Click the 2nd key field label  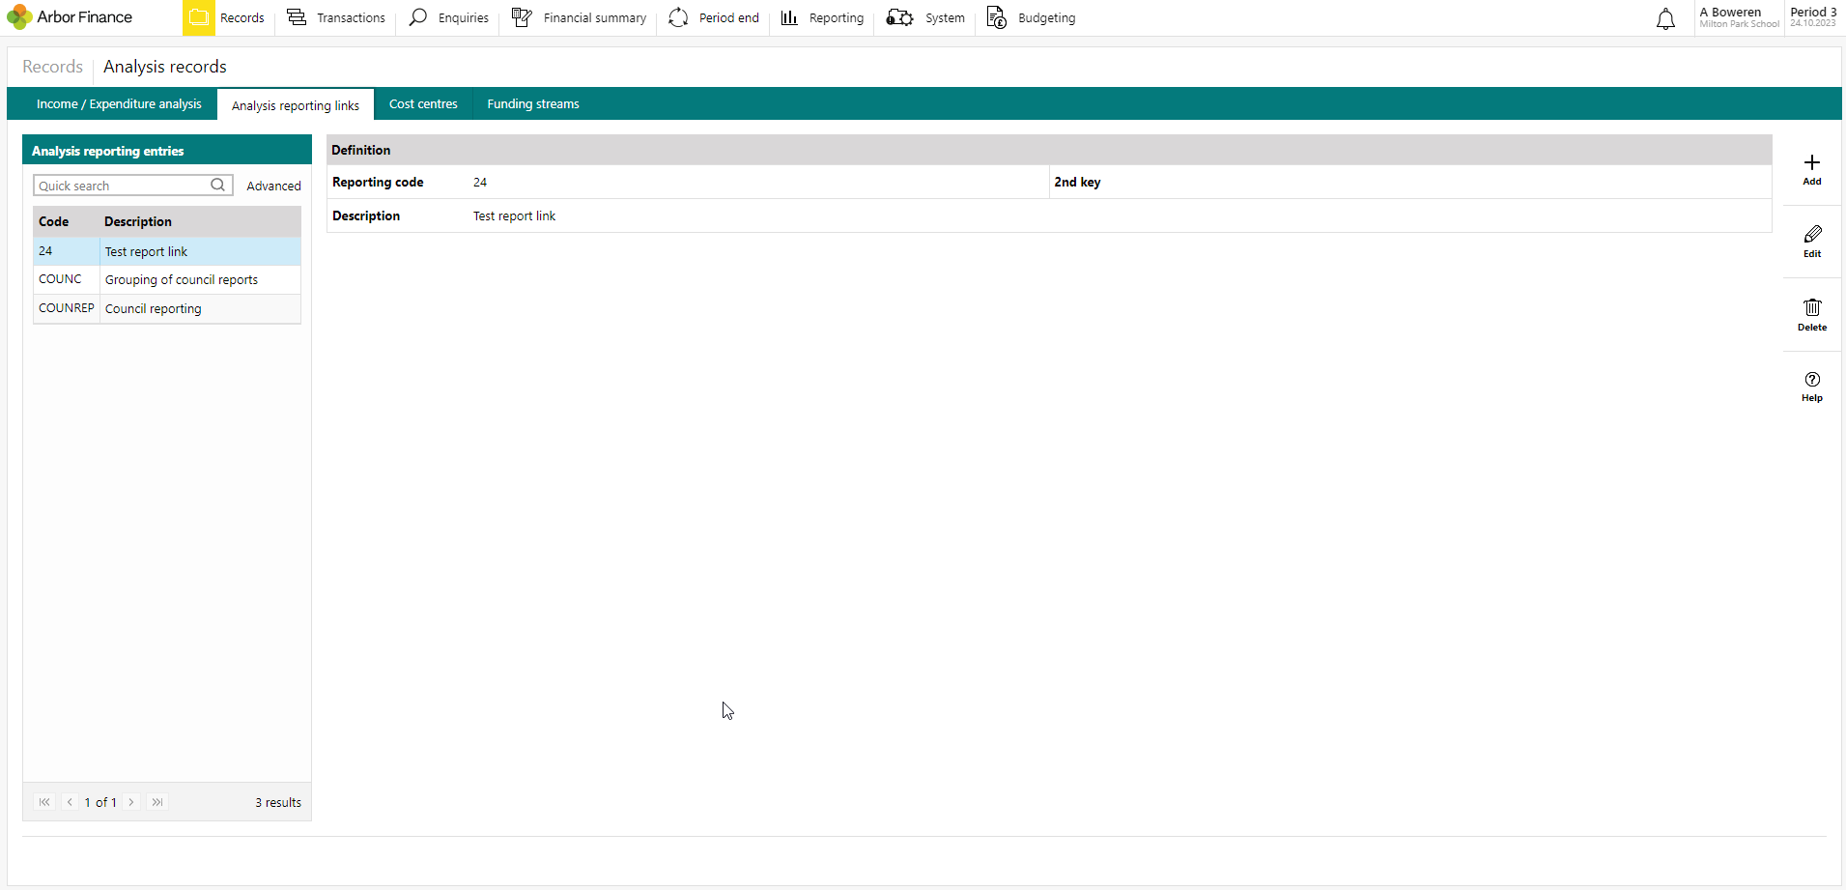pyautogui.click(x=1077, y=182)
